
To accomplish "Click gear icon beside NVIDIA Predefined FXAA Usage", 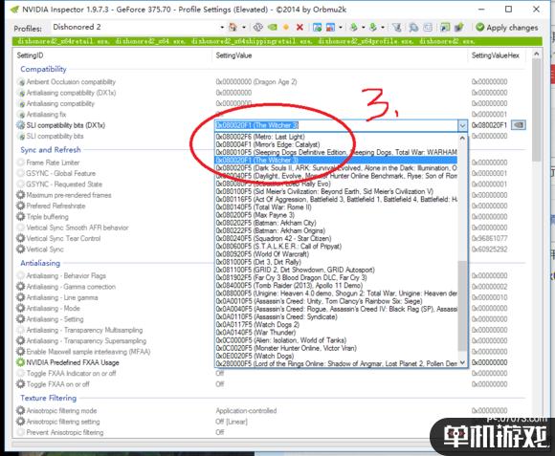I will point(21,362).
